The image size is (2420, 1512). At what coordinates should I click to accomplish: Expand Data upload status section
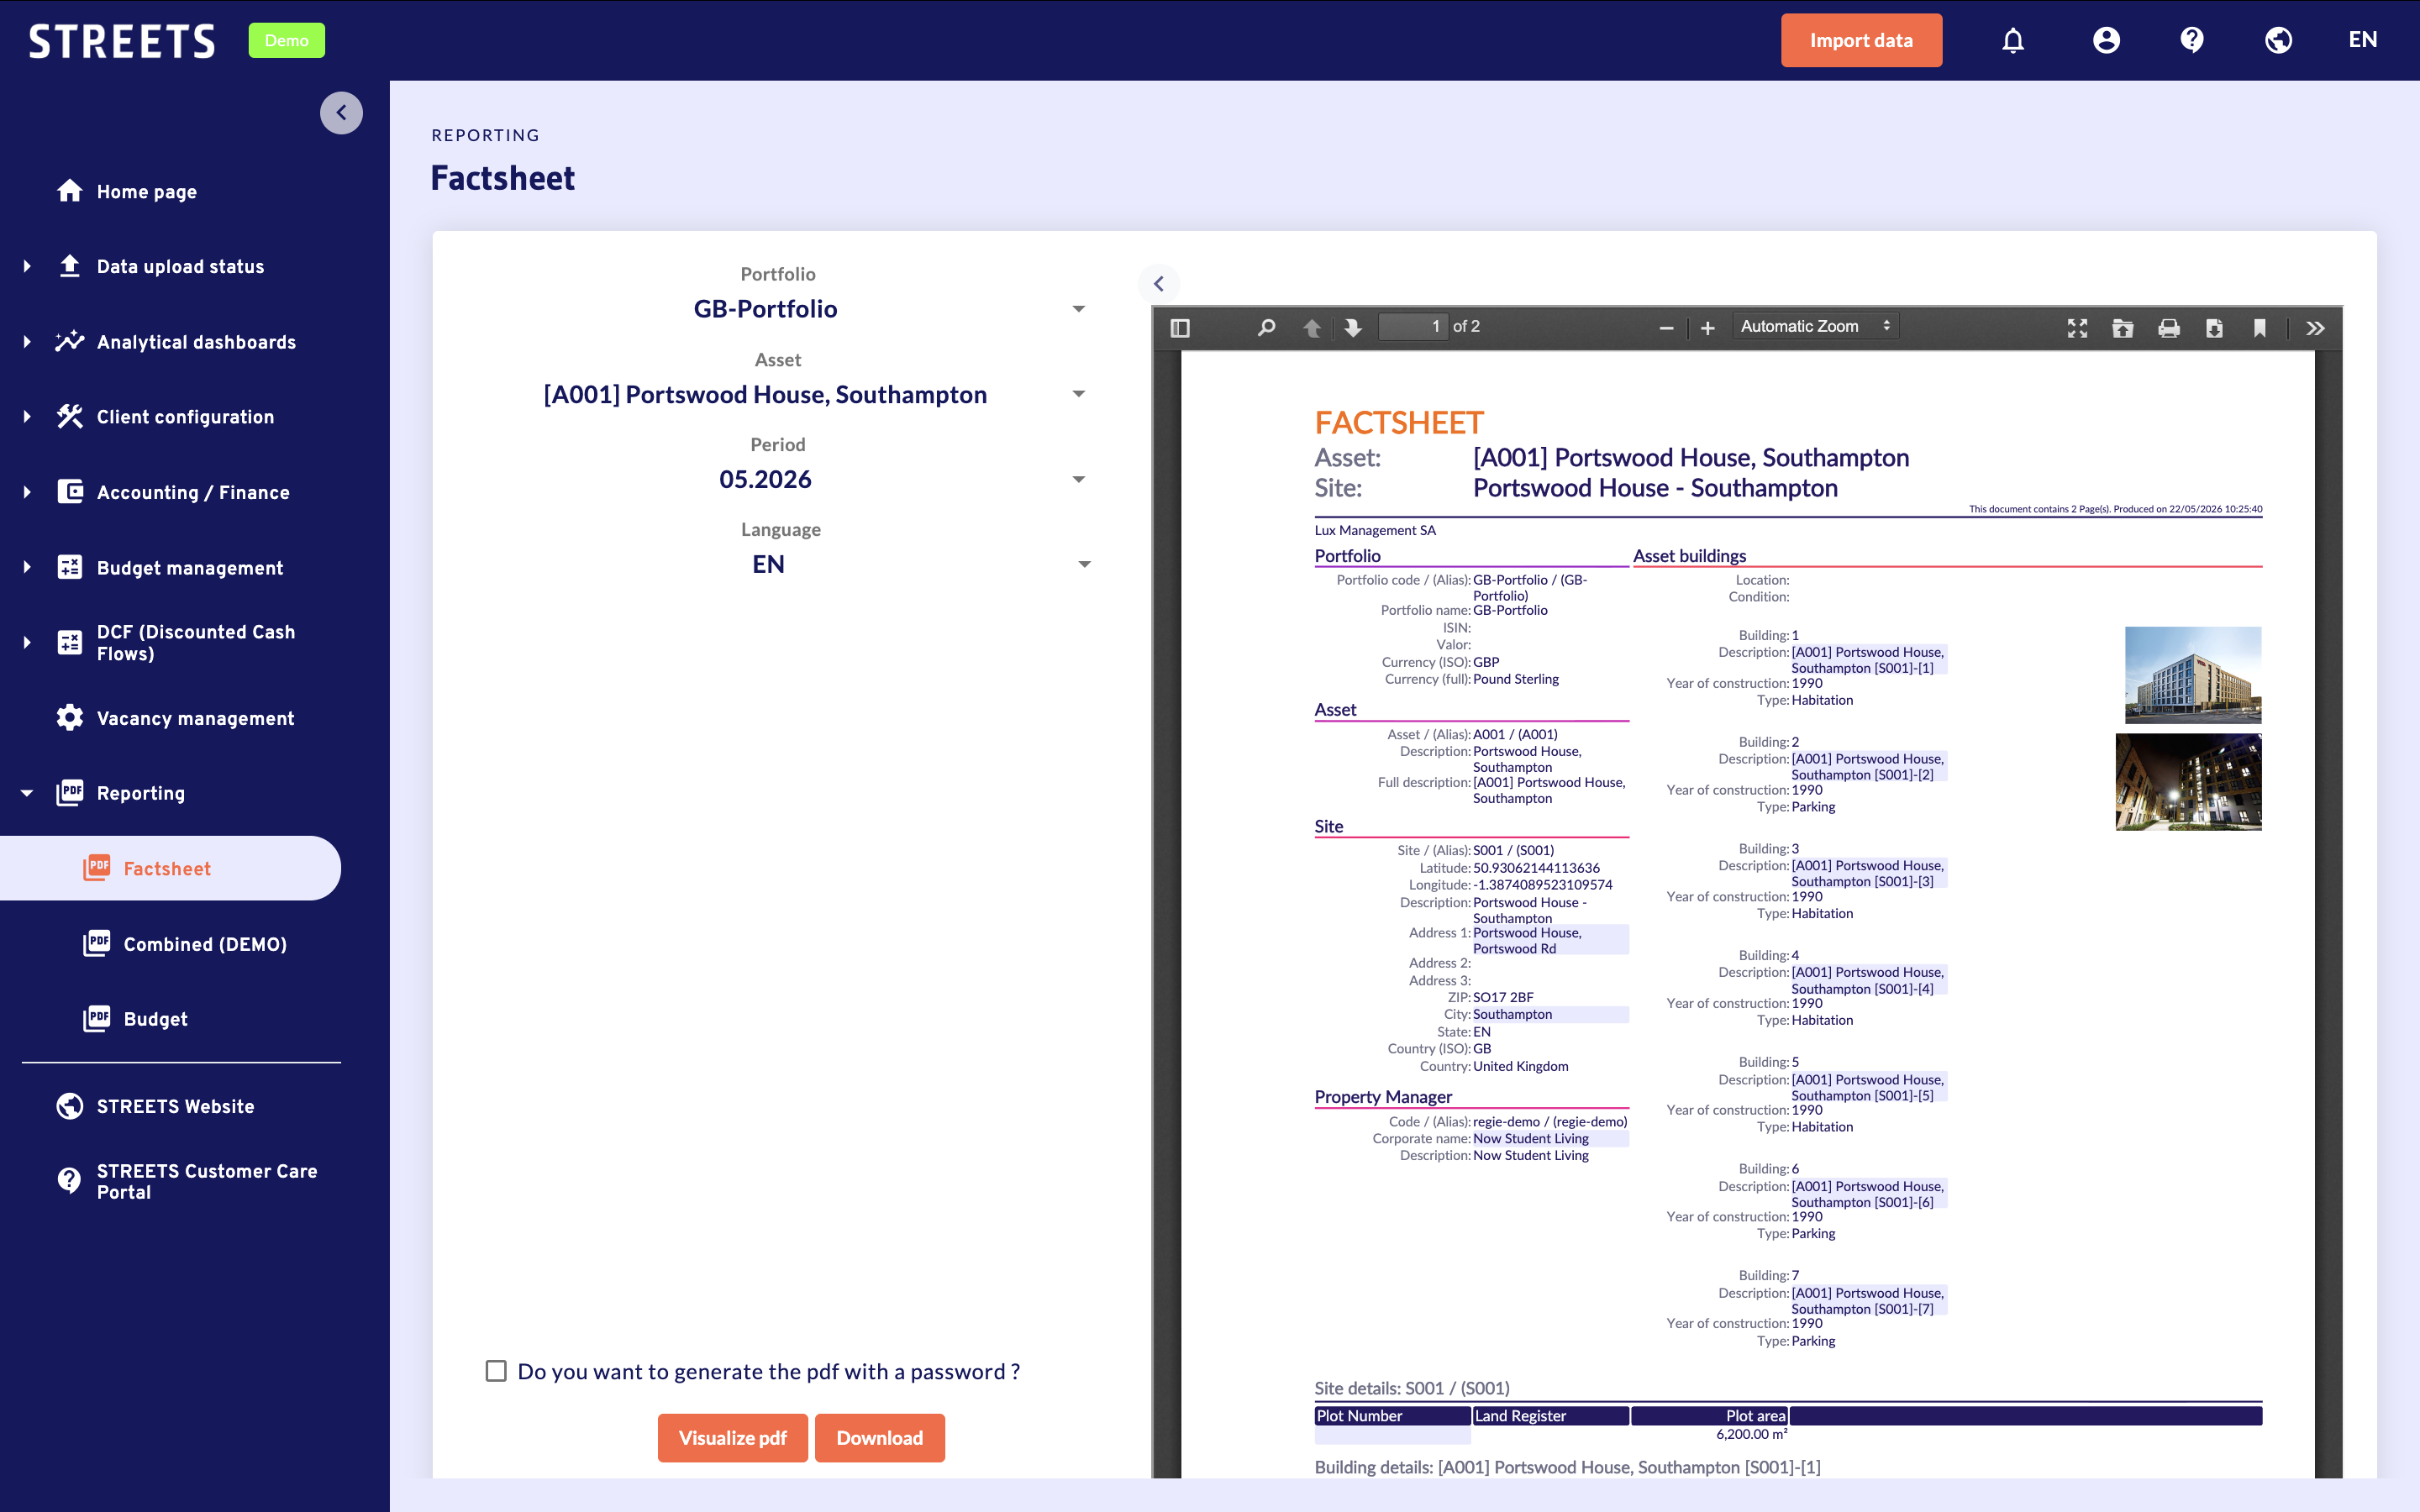tap(27, 266)
